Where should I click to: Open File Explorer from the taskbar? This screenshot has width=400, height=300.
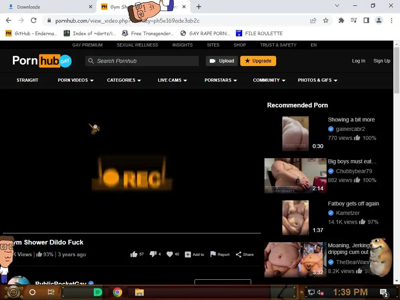[x=139, y=292]
